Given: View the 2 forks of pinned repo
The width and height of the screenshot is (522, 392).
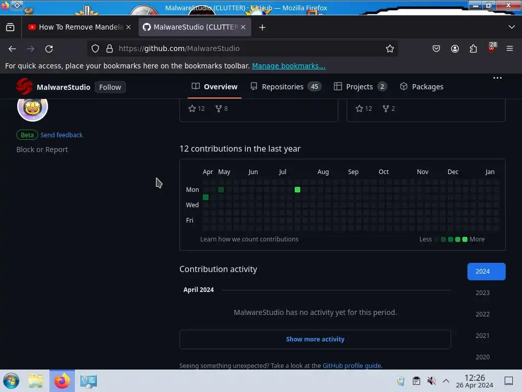Looking at the screenshot, I should click(x=389, y=109).
